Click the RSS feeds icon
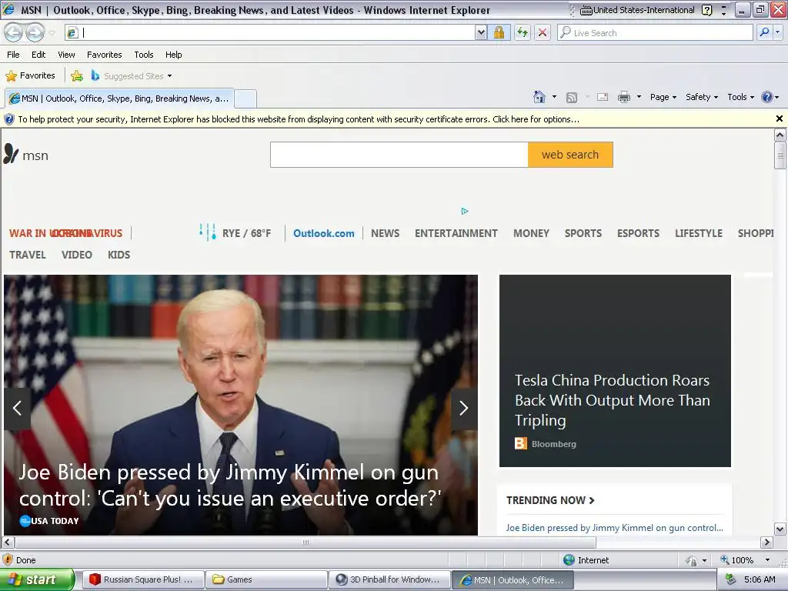This screenshot has width=788, height=591. [572, 98]
